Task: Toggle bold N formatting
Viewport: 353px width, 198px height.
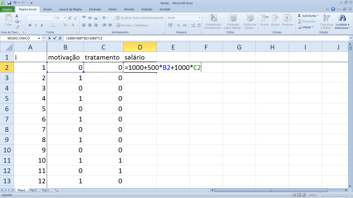Action: (30, 25)
